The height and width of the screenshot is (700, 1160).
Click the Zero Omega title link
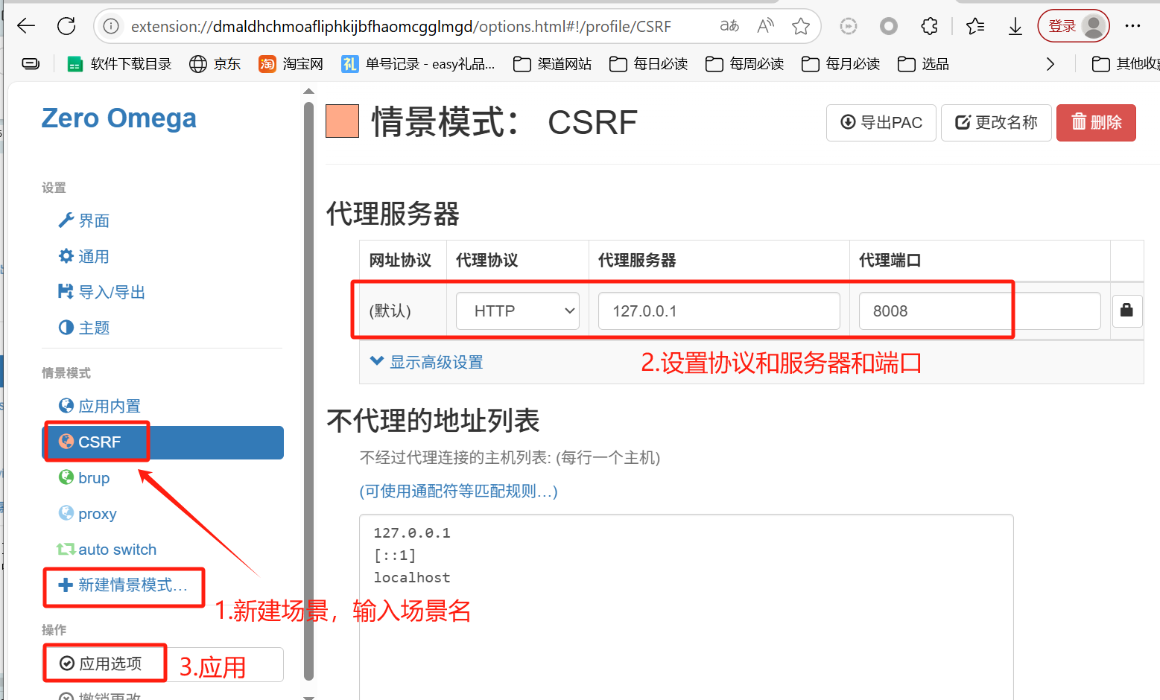[119, 118]
